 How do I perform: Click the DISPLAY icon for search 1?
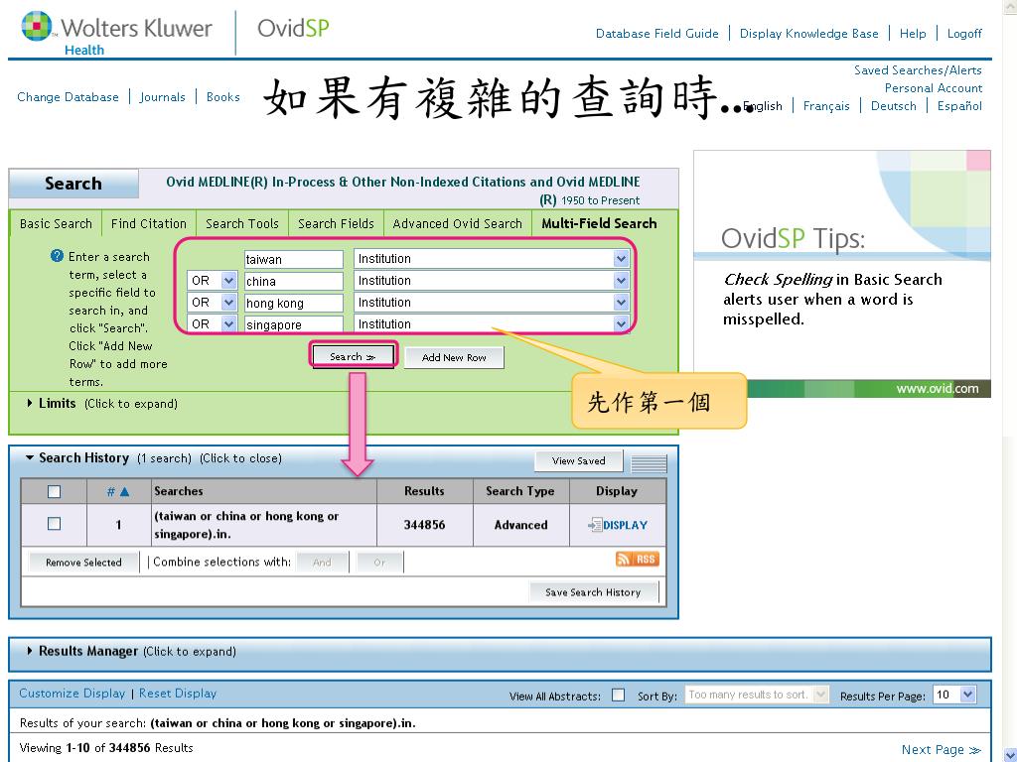click(x=618, y=525)
